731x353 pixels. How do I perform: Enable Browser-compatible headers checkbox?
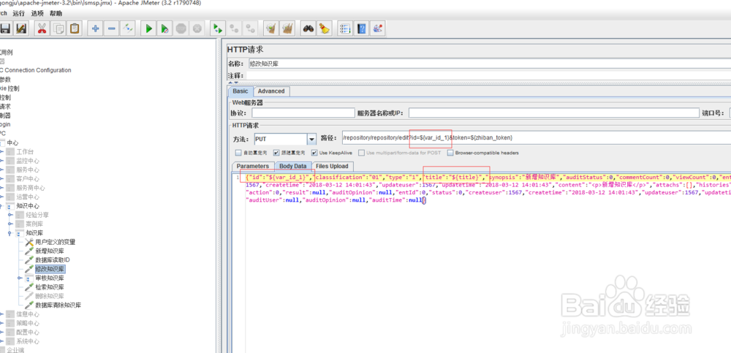450,153
